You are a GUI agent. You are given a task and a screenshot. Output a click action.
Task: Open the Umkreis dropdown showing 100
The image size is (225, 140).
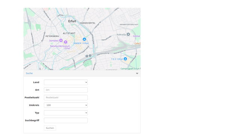(x=66, y=105)
